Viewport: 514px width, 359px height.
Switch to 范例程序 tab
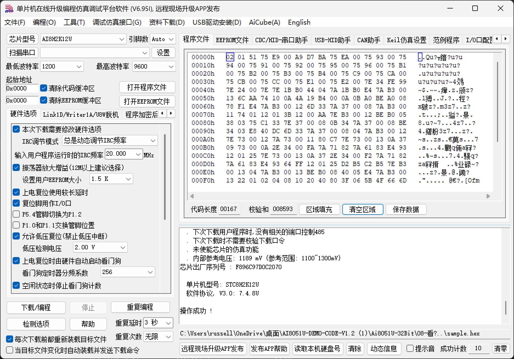click(446, 40)
